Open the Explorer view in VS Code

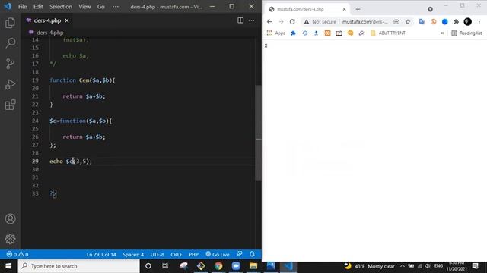(x=10, y=23)
